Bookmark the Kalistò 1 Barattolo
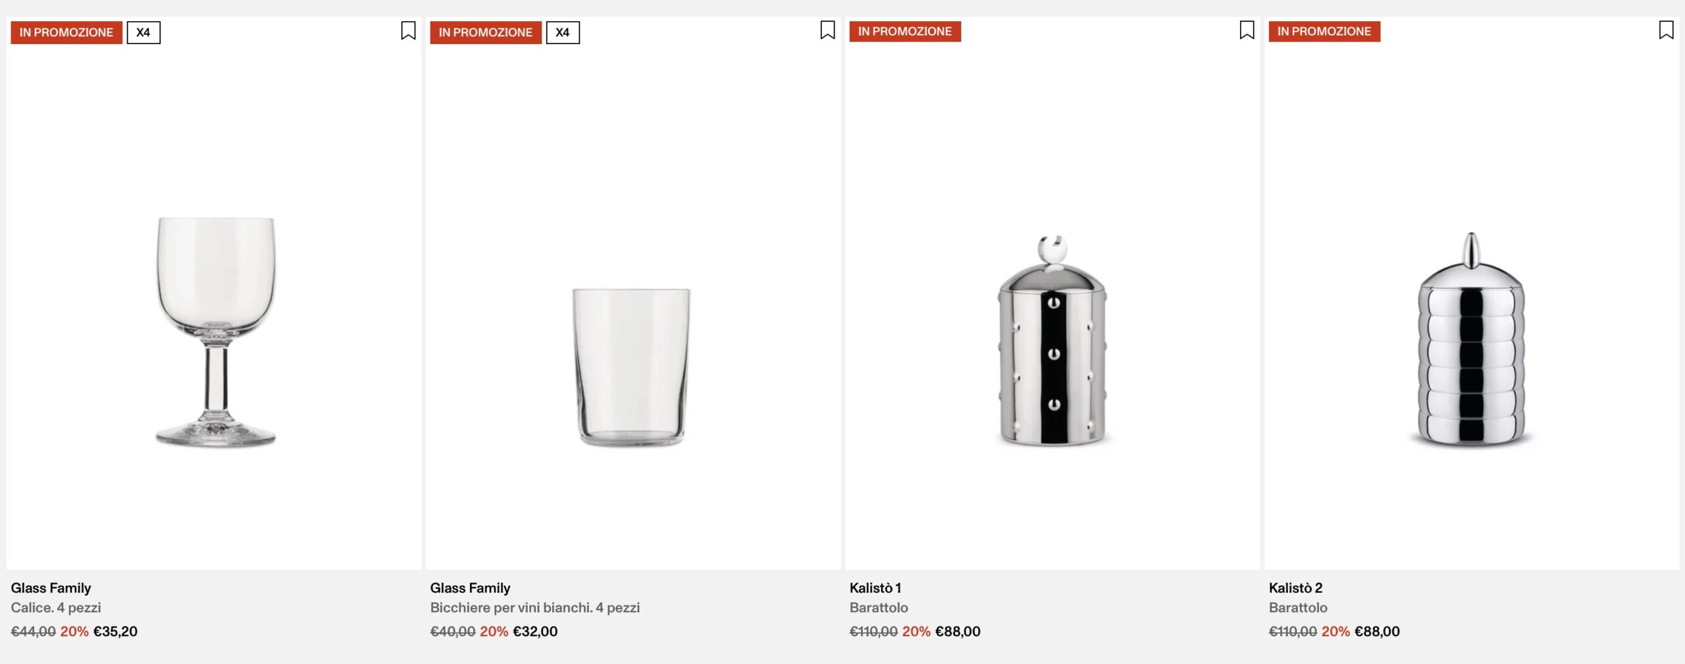Screen dimensions: 1685x664 click(1247, 30)
